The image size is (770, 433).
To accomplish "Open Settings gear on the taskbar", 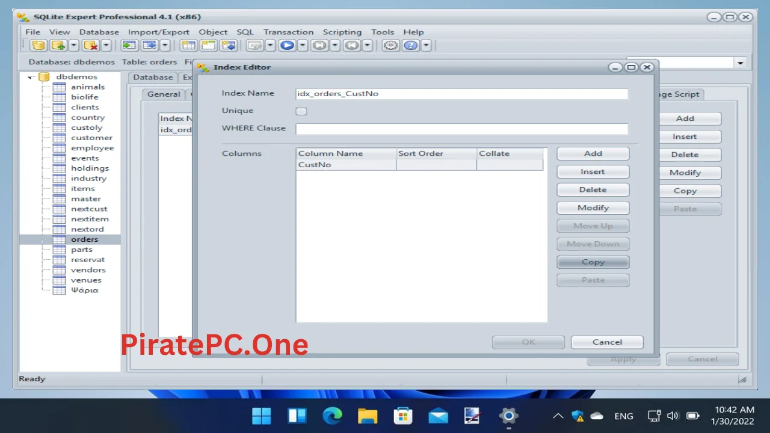I will (508, 416).
